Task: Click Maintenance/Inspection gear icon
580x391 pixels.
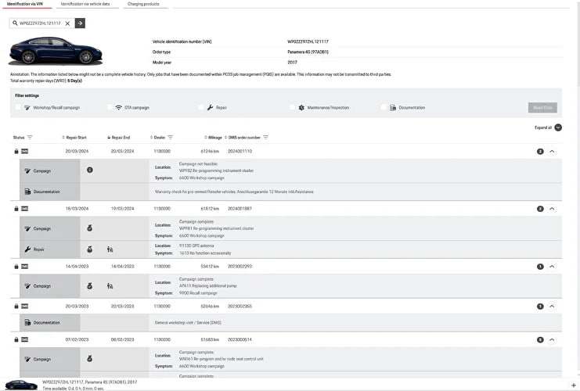Action: tap(301, 108)
